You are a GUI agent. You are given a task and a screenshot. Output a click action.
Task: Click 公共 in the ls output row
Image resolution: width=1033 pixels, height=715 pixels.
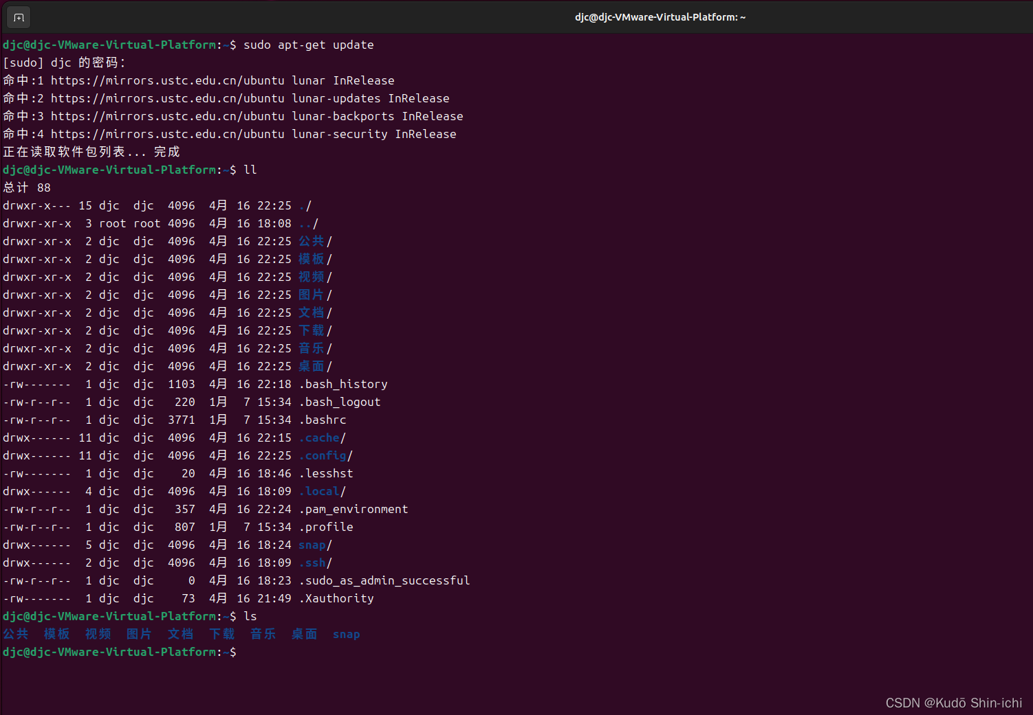(x=16, y=634)
